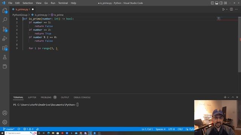Click Spaces: 4 indentation setting
Image resolution: width=241 pixels, height=135 pixels.
pos(160,129)
